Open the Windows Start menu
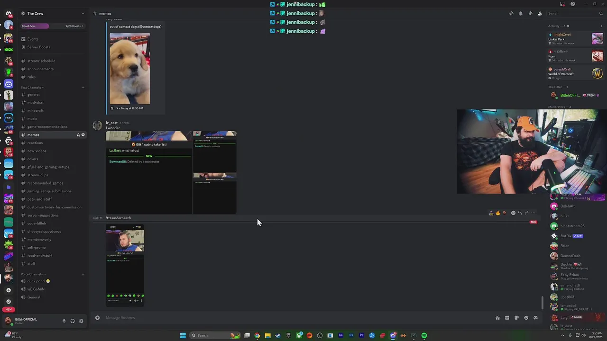The height and width of the screenshot is (341, 607). coord(183,335)
